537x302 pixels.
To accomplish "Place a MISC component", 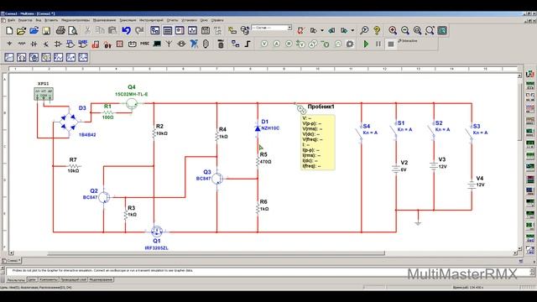I will [x=145, y=44].
